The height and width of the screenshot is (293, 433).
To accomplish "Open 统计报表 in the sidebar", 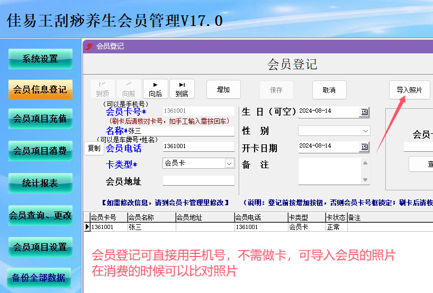I will click(x=40, y=183).
